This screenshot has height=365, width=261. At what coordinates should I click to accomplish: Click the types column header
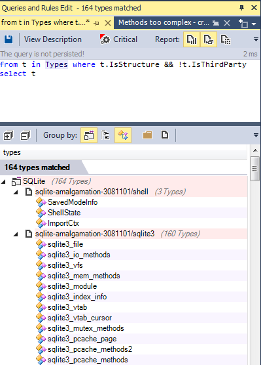[124, 152]
